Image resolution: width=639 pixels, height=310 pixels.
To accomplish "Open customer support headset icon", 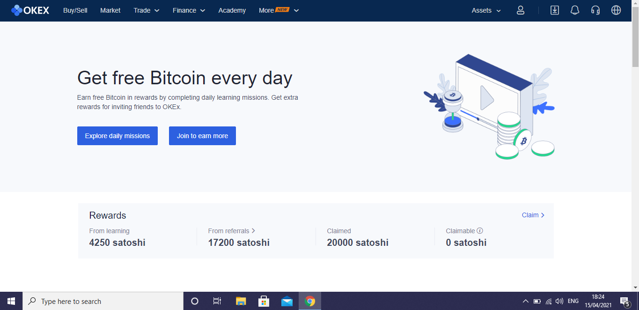I will tap(595, 10).
